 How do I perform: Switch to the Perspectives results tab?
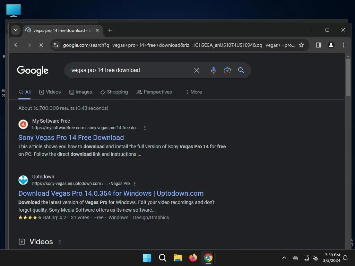tap(154, 92)
